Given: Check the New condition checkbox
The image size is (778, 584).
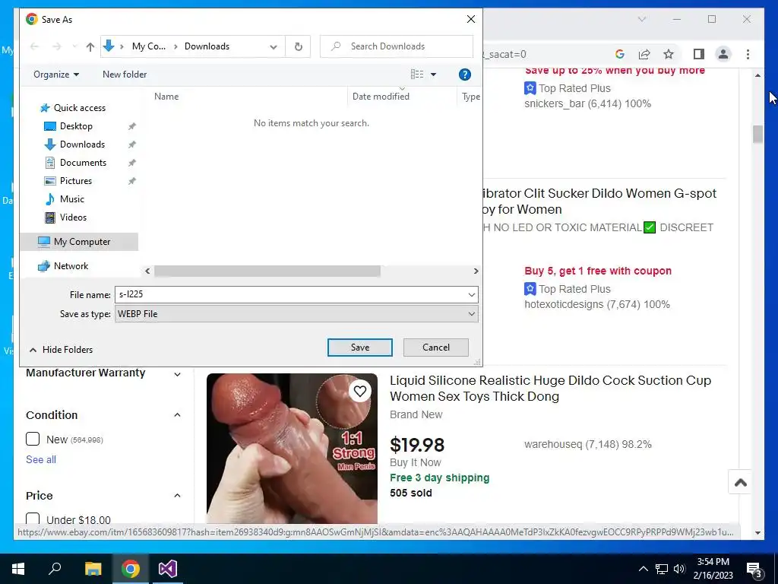Looking at the screenshot, I should pos(33,439).
